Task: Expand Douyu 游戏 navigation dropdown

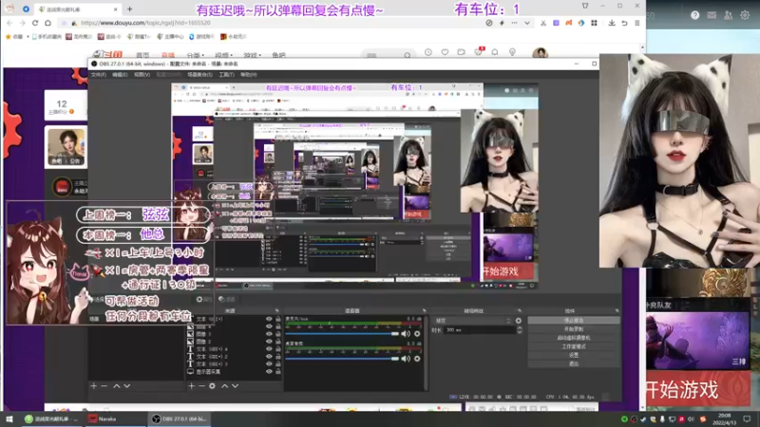Action: tap(252, 55)
